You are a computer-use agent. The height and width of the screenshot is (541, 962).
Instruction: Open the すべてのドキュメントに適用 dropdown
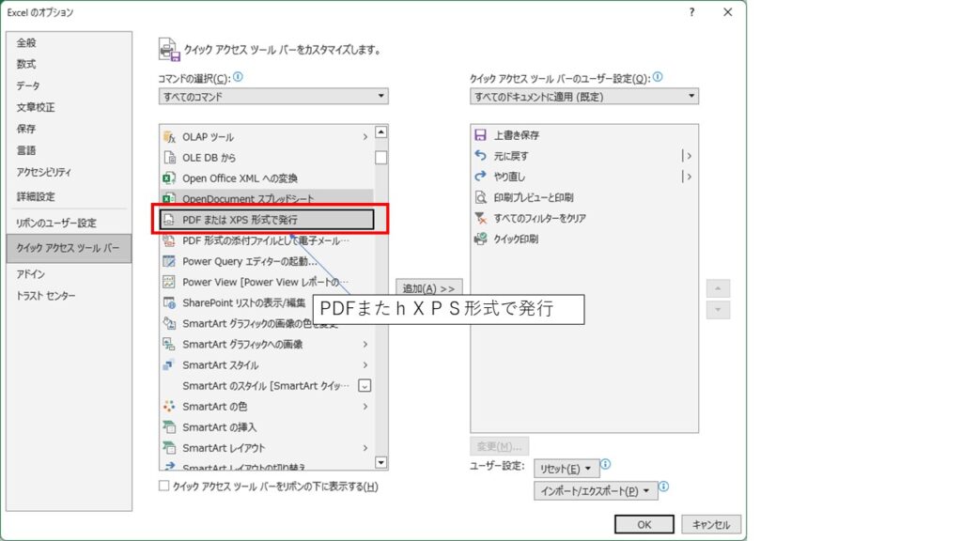(x=584, y=97)
